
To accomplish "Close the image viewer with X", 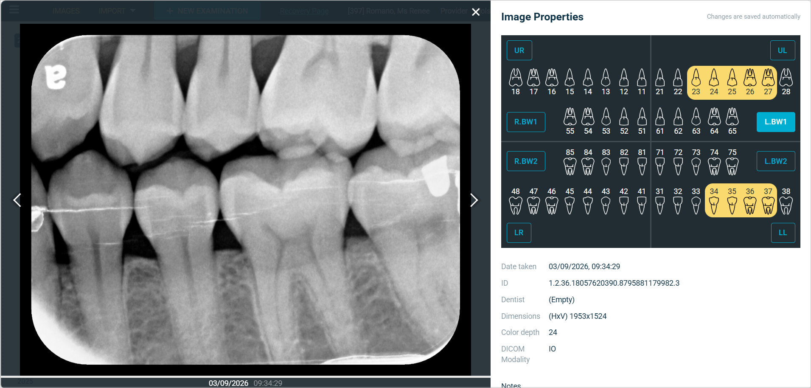I will (476, 12).
